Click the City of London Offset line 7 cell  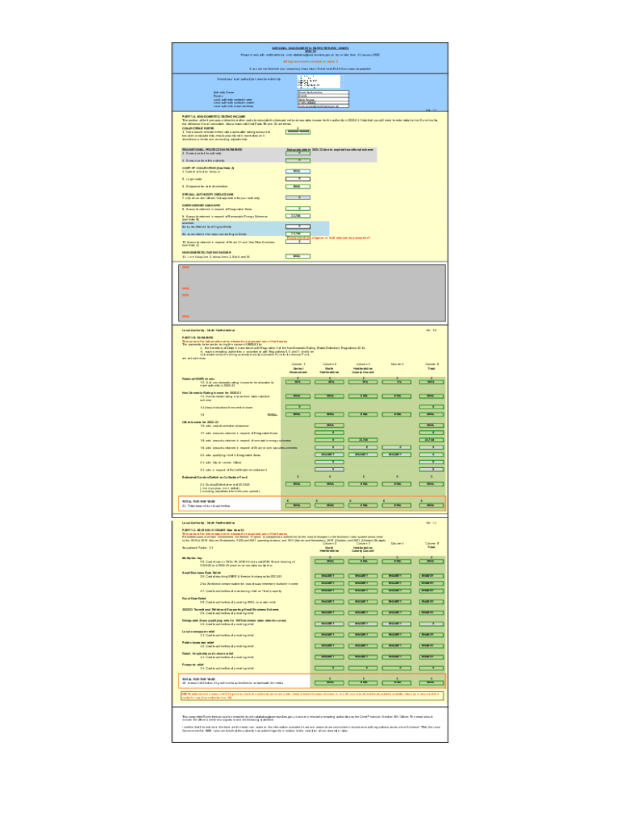pyautogui.click(x=297, y=197)
